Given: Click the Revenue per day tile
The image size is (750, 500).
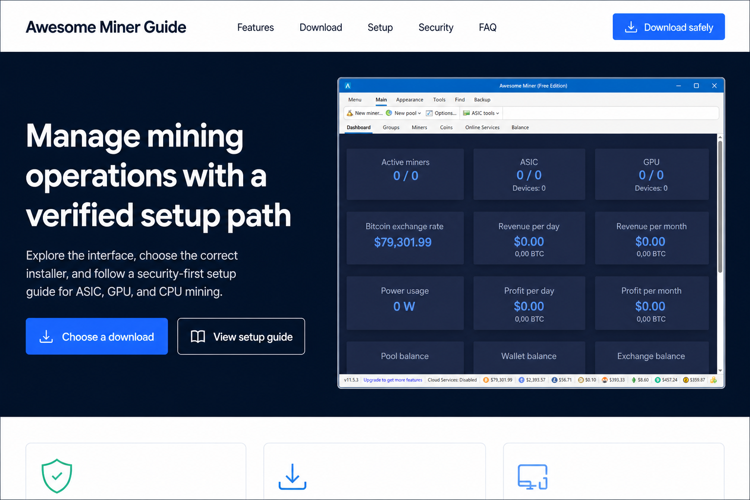Looking at the screenshot, I should coord(529,238).
